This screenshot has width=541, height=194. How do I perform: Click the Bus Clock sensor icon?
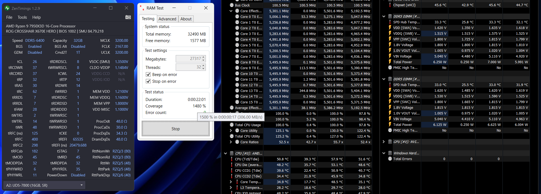pos(232,5)
